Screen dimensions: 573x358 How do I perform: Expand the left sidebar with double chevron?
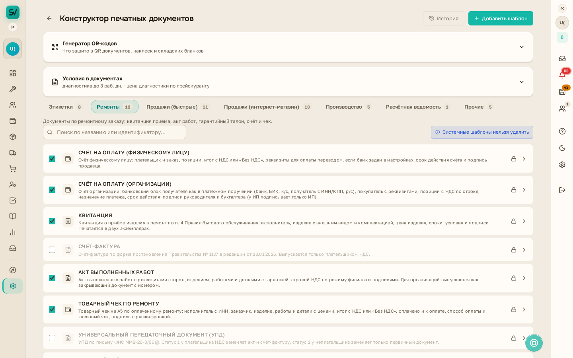tap(13, 27)
